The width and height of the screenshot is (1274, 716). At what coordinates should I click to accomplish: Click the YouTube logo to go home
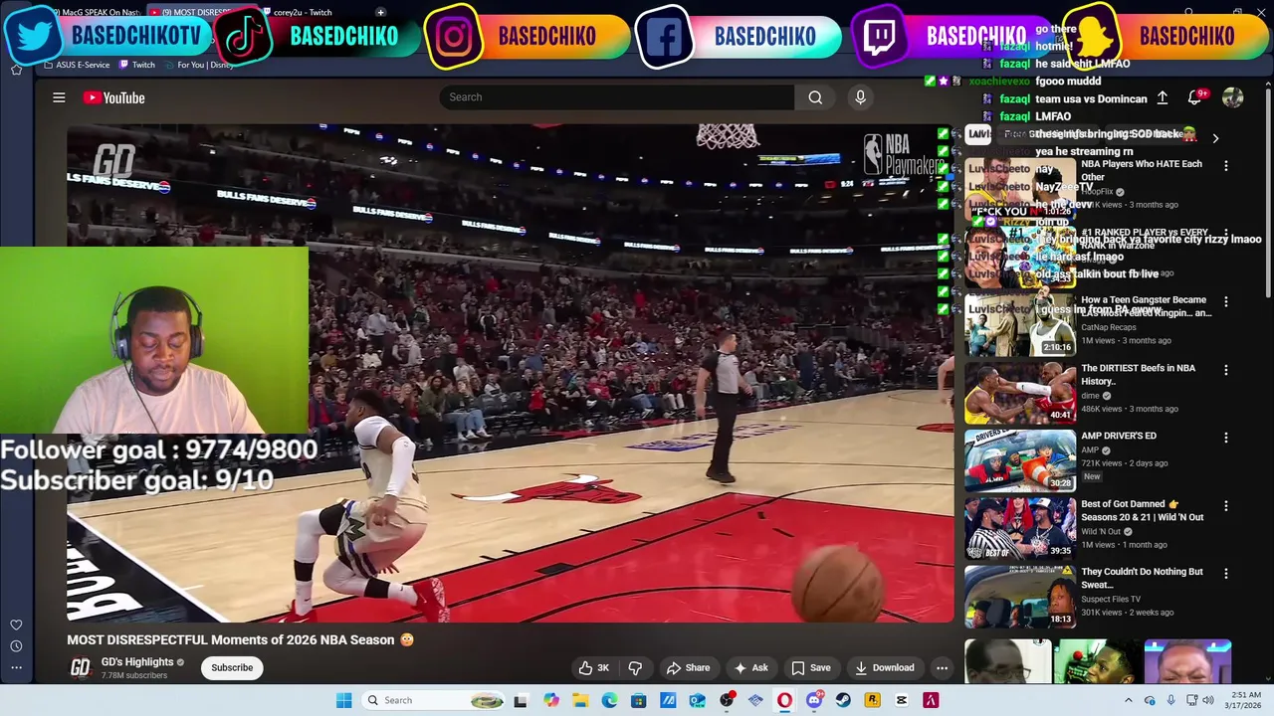pyautogui.click(x=114, y=97)
